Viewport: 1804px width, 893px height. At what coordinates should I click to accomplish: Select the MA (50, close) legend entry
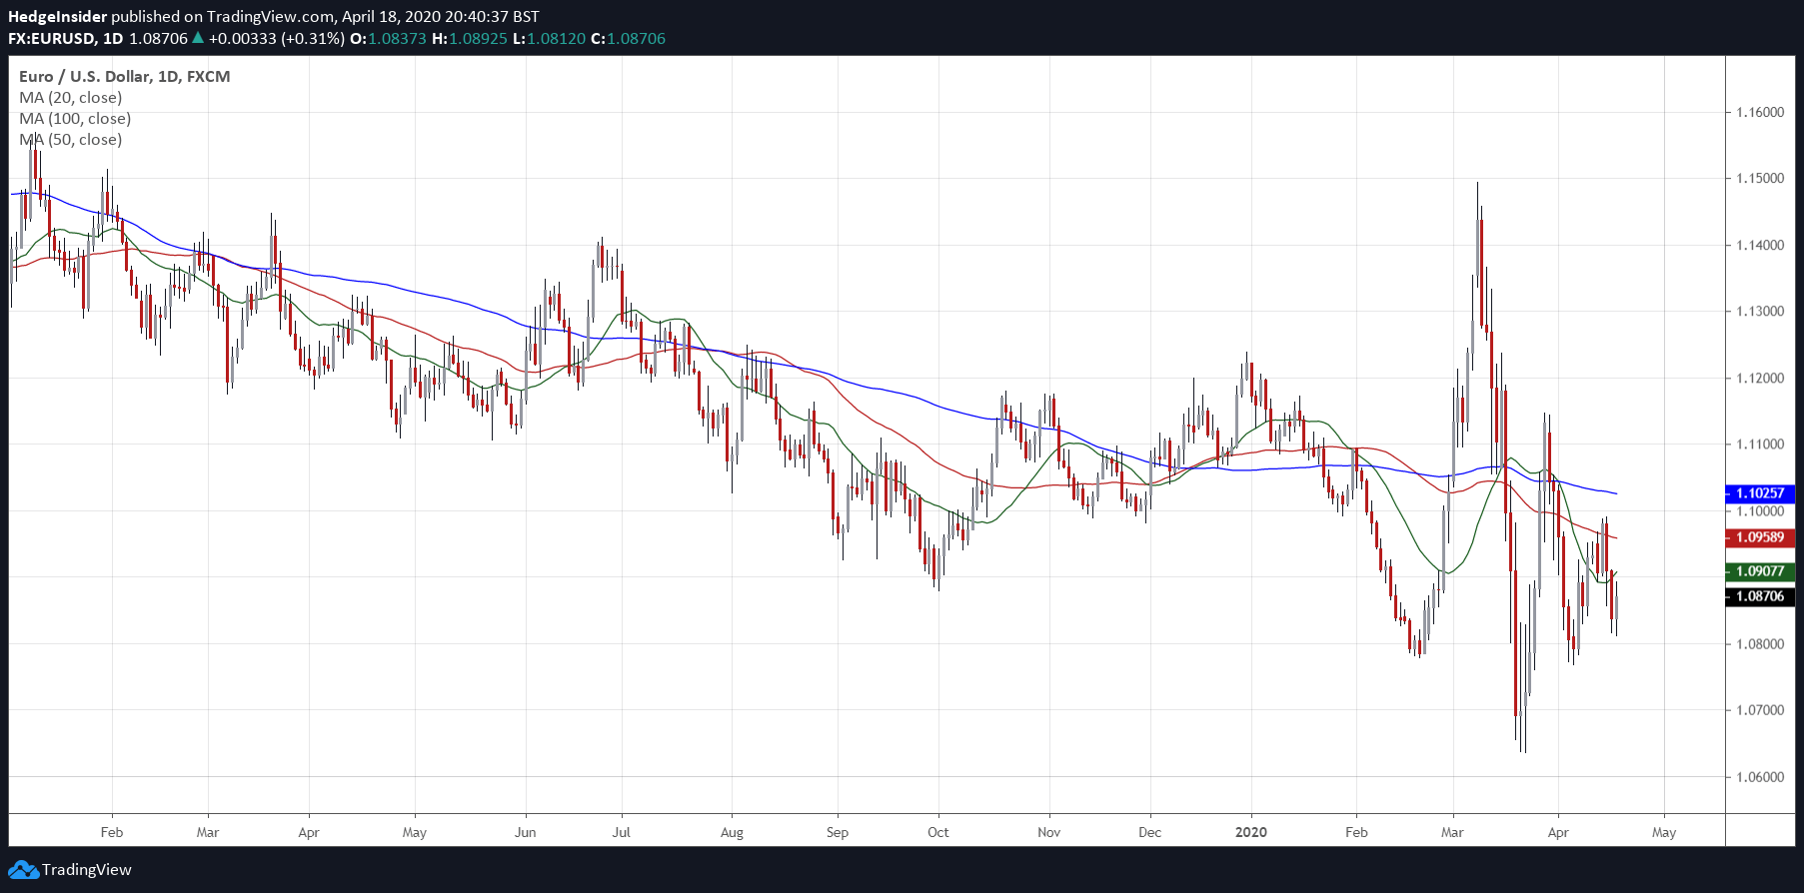71,140
